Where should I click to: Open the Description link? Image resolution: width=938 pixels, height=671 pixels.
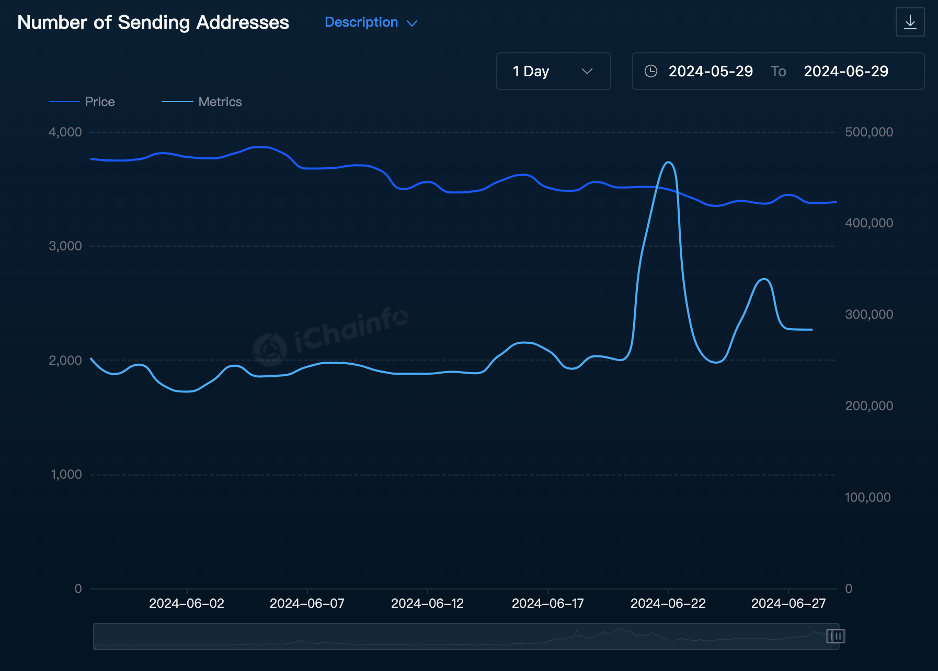(361, 22)
